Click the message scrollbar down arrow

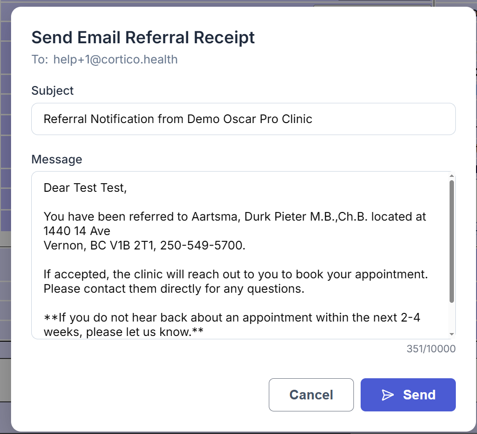[452, 334]
